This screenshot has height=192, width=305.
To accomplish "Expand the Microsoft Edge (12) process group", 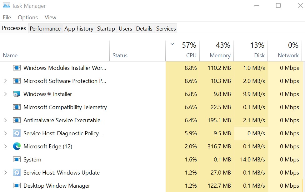I will 5,146.
